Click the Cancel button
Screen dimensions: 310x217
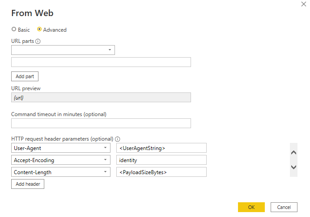tap(284, 207)
